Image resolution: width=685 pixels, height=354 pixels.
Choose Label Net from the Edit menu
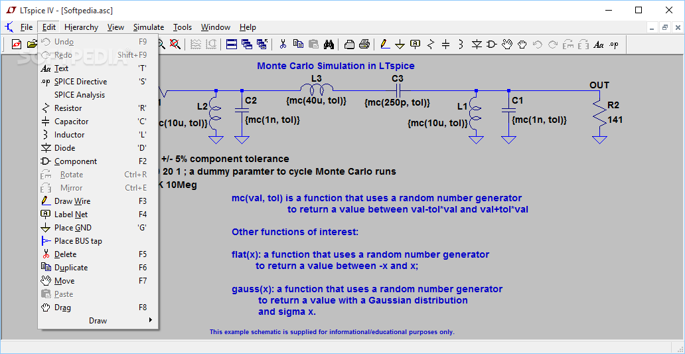[98, 215]
